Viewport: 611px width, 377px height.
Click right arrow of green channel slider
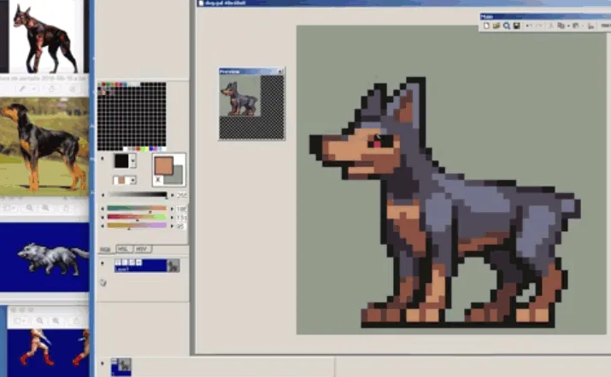(x=173, y=217)
